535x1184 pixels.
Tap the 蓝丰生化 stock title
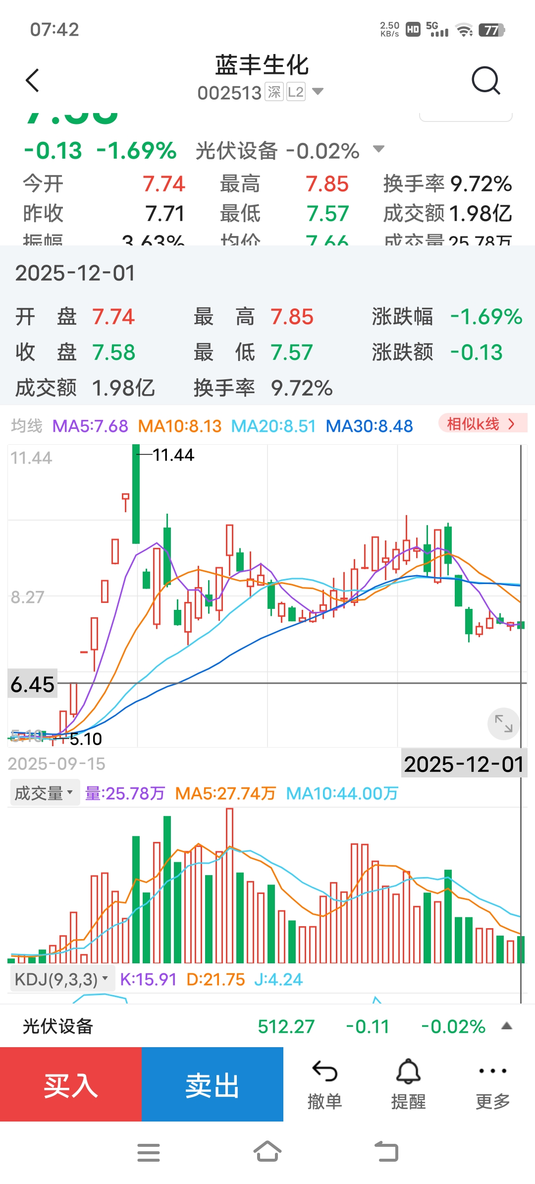[262, 65]
